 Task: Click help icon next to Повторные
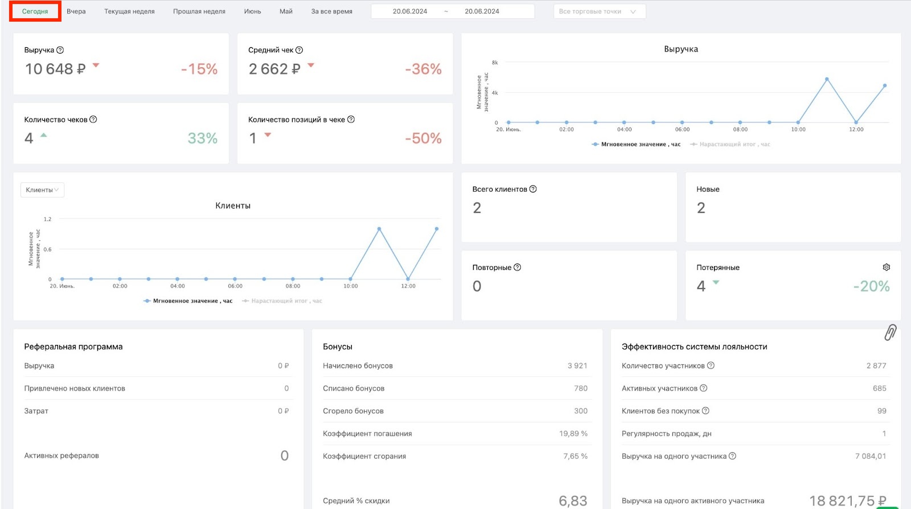(517, 267)
